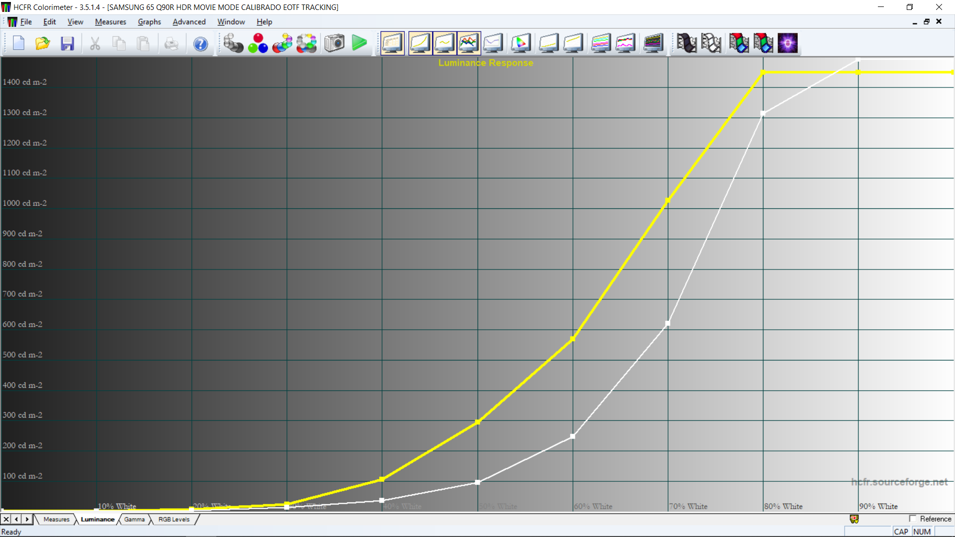Open the Advanced menu

(x=189, y=22)
